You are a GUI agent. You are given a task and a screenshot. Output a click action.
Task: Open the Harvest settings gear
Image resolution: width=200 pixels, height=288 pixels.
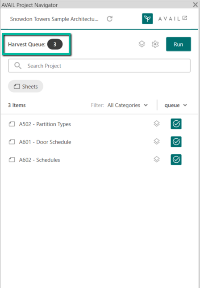coord(155,44)
